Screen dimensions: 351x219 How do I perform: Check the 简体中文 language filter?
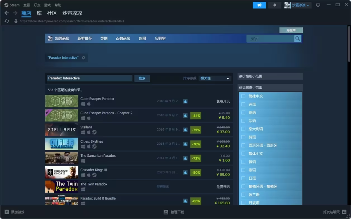pos(243,96)
